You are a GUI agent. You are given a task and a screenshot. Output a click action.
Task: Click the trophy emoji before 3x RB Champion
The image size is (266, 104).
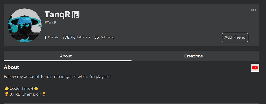click(x=6, y=94)
